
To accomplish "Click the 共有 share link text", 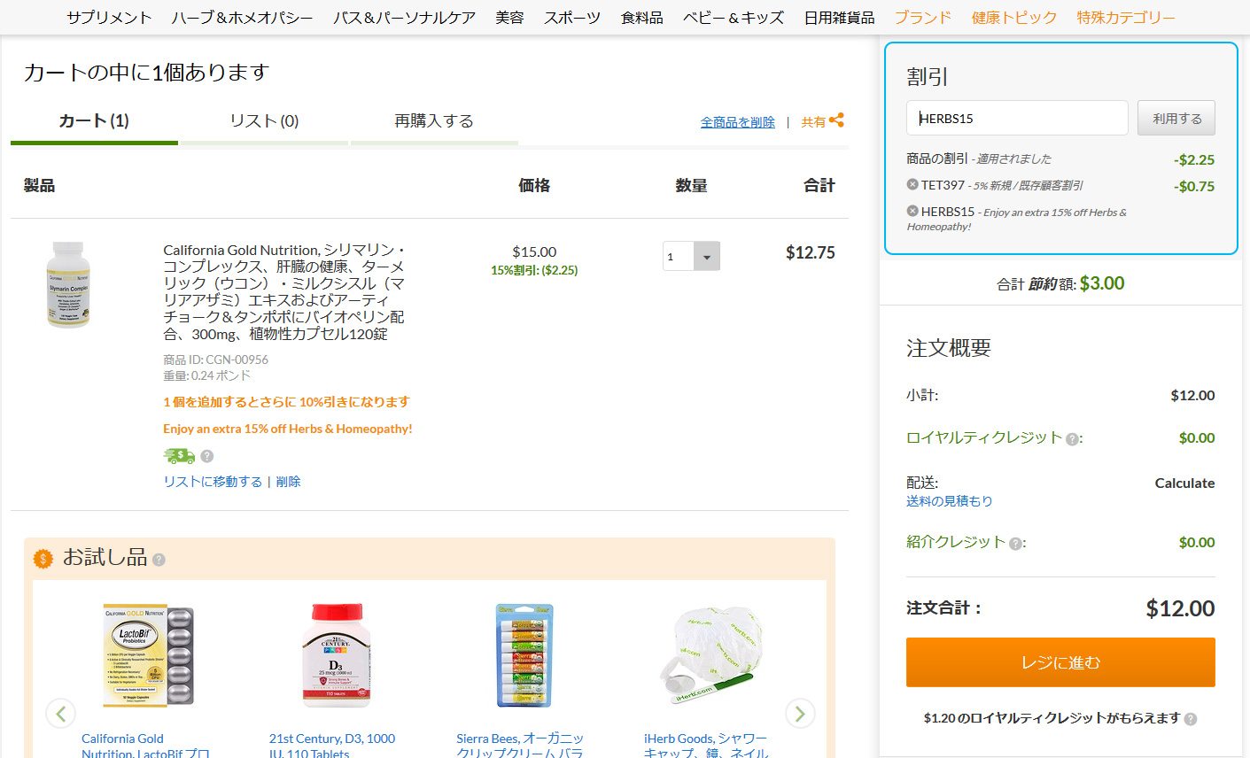I will (813, 122).
